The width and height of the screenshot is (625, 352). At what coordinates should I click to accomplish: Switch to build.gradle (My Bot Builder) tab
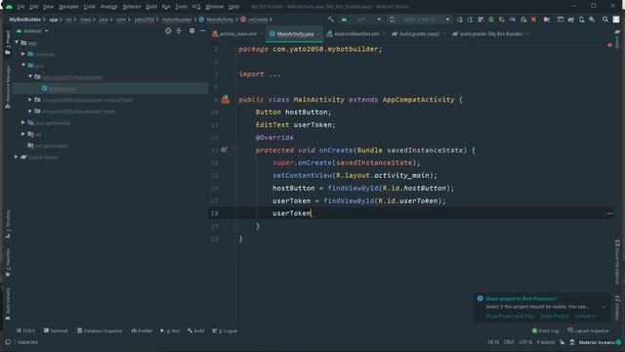tap(490, 34)
